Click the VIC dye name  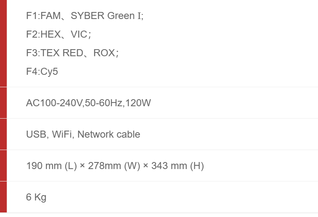click(79, 35)
